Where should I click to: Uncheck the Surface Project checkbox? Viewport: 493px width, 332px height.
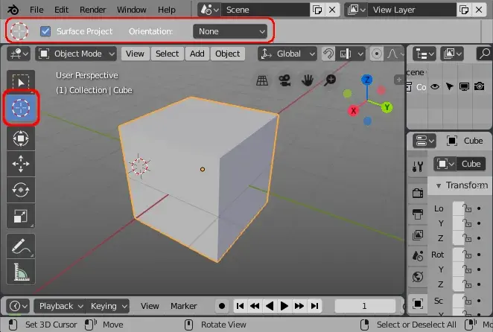click(45, 31)
